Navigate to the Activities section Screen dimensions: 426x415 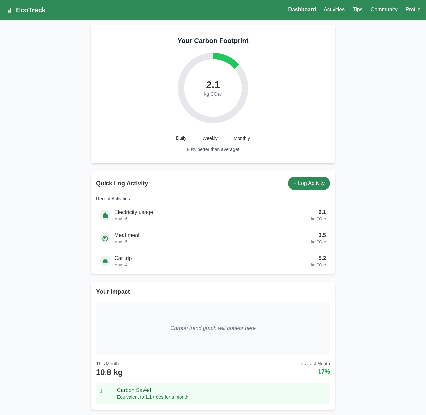[334, 10]
